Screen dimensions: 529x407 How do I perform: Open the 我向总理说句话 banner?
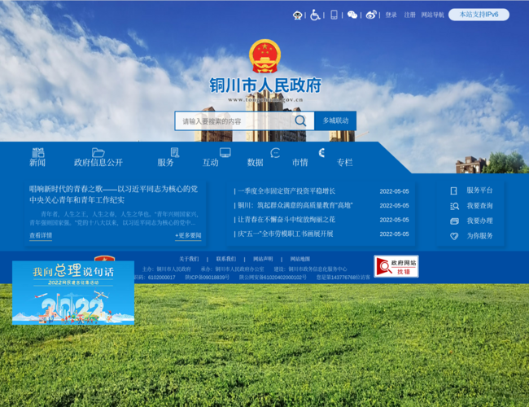coord(73,292)
